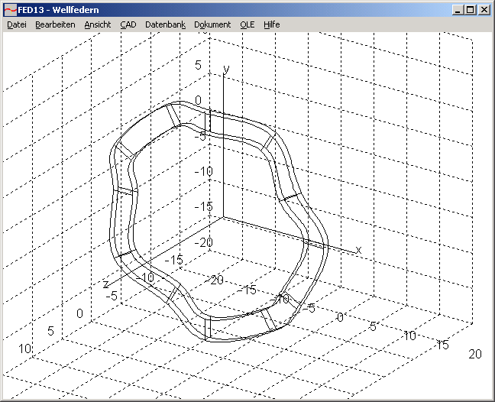Maximize the FED13 Wellfedern window
Viewport: 495px width, 402px height.
[470, 10]
